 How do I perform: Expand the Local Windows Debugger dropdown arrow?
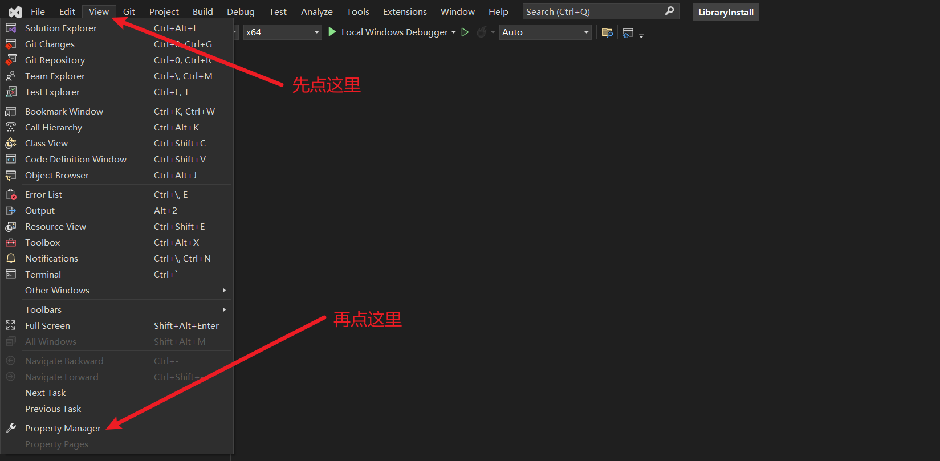coord(454,32)
